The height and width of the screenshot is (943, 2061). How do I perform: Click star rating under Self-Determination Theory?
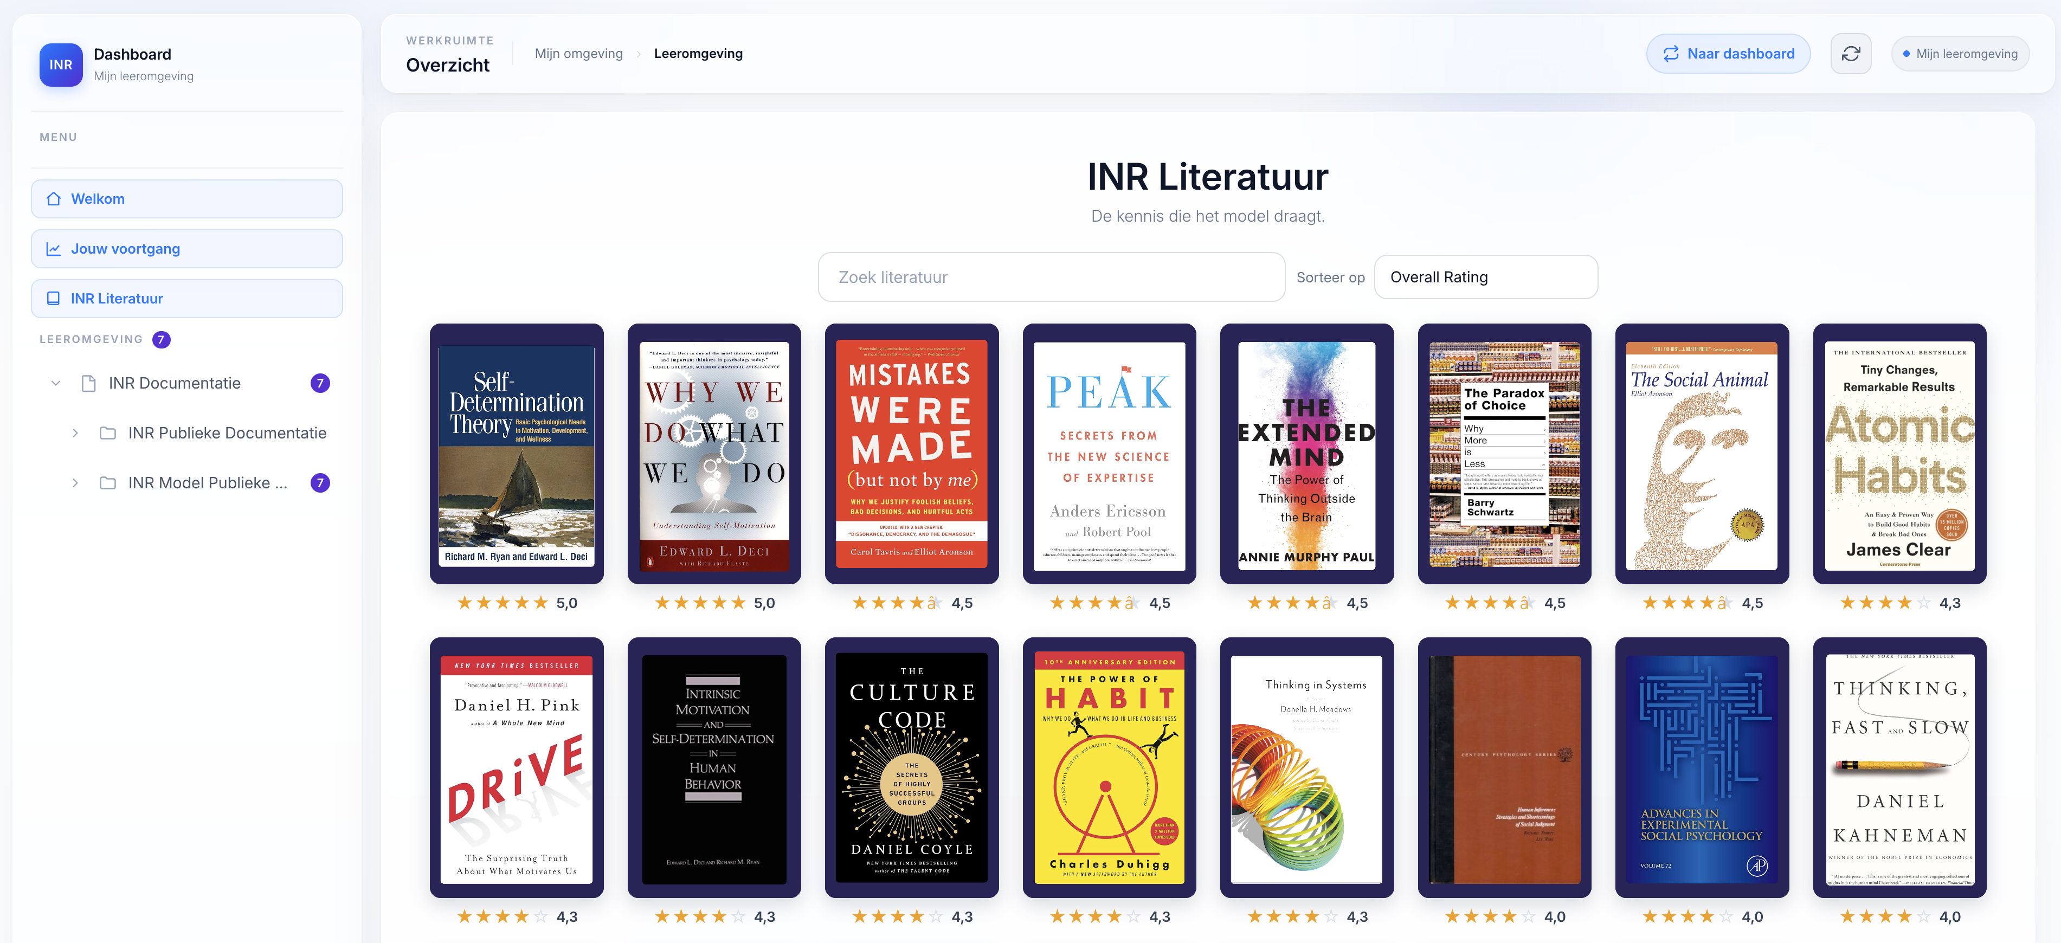point(503,603)
